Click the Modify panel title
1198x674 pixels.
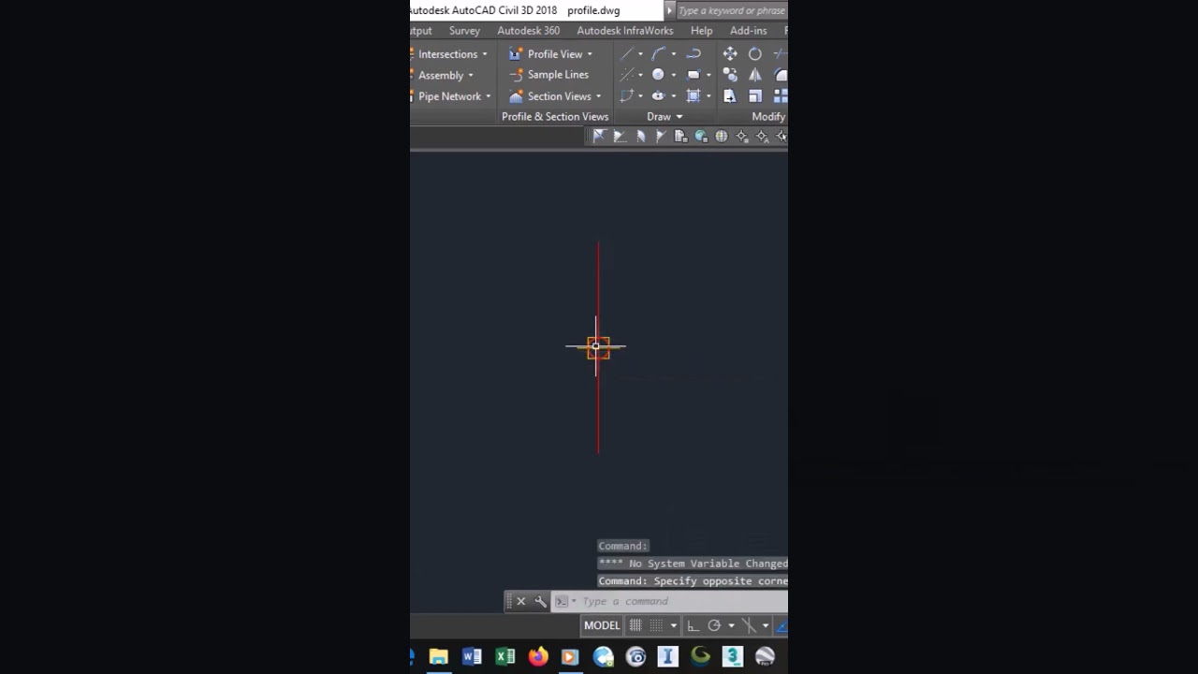768,117
